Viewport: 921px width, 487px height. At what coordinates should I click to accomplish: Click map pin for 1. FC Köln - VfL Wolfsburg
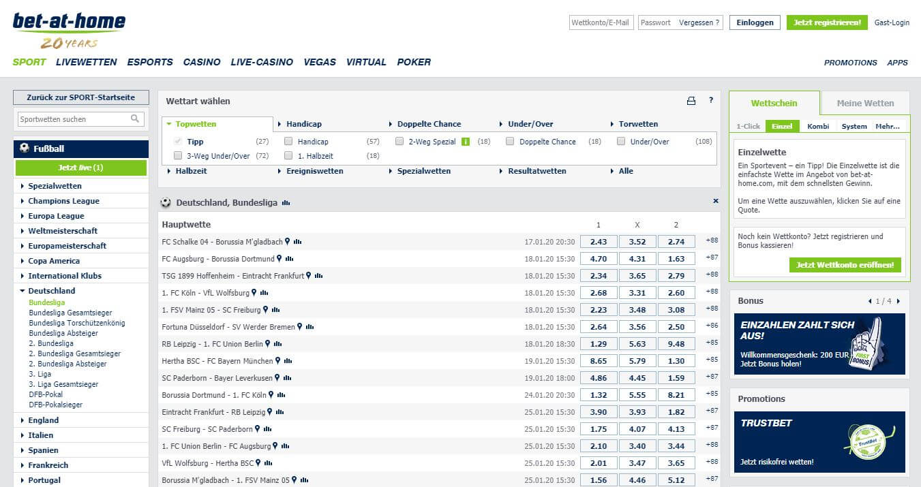254,292
